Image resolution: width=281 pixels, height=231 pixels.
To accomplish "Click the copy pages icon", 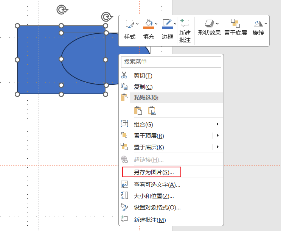I will (x=124, y=86).
